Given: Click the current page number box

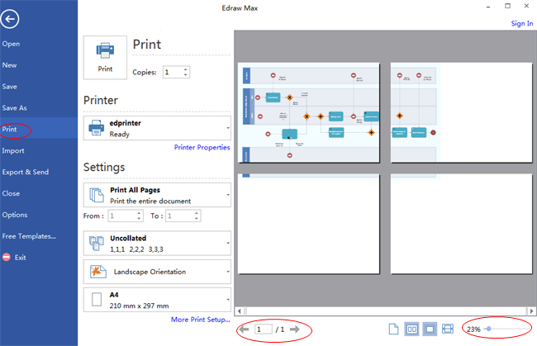Looking at the screenshot, I should [x=263, y=329].
